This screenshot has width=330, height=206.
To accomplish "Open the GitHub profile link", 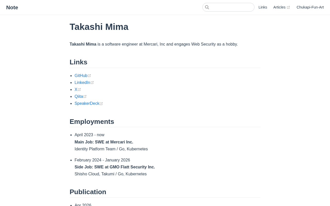I will [81, 75].
